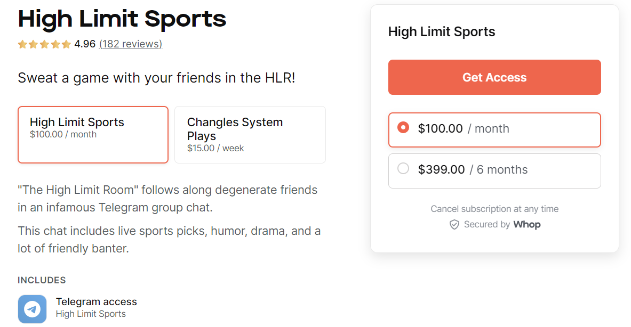Click the Whop logo text

527,224
